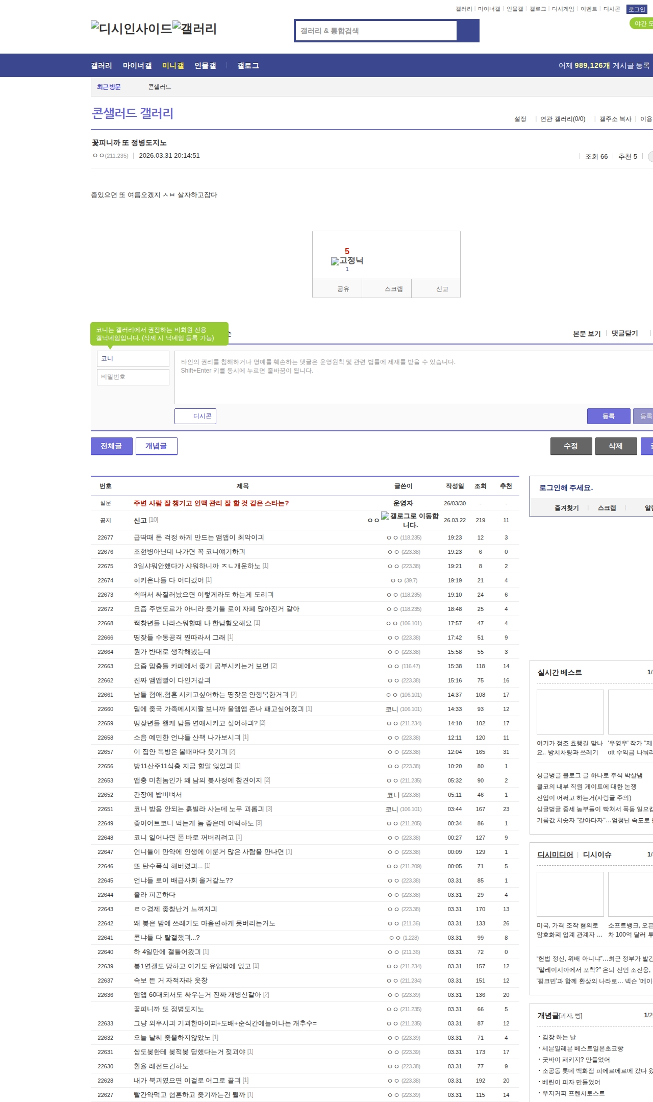
Task: Report the post with the 신고 button
Action: [x=442, y=289]
